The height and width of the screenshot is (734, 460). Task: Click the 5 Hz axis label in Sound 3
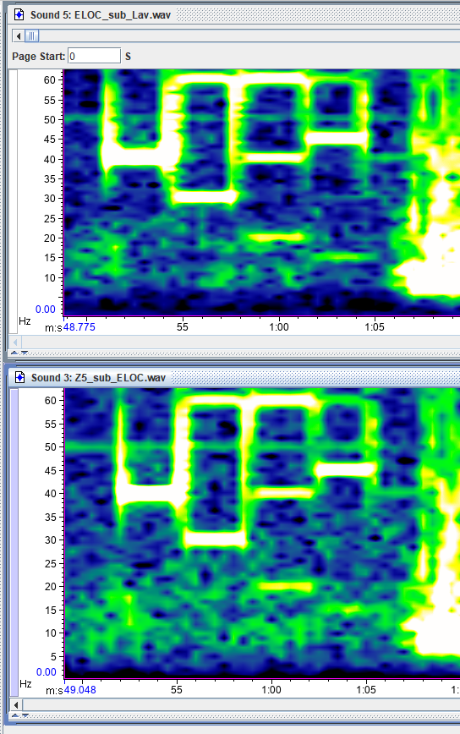pyautogui.click(x=53, y=656)
